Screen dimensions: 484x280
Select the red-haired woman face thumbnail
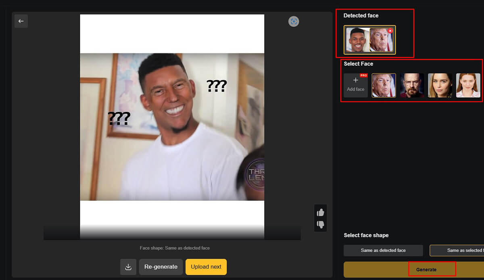click(x=468, y=85)
